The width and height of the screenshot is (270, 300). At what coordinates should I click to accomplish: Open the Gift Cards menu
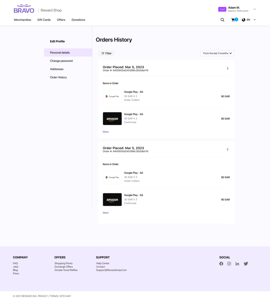[44, 20]
